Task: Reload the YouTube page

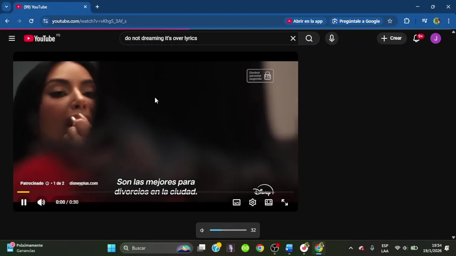Action: [31, 21]
